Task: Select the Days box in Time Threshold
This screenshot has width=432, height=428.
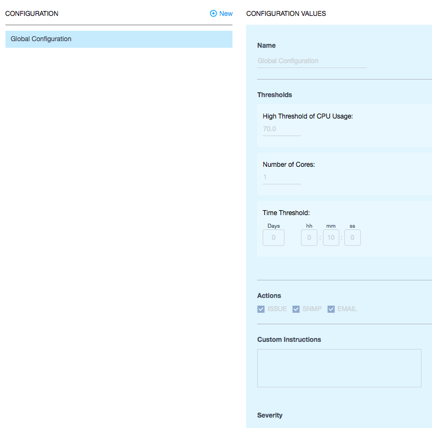Action: tap(274, 238)
